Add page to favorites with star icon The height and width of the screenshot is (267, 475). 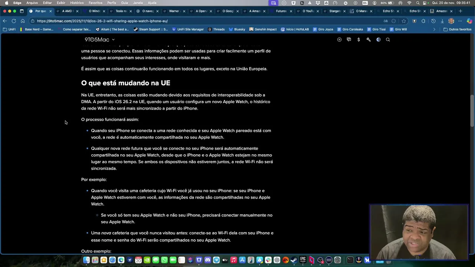click(404, 21)
